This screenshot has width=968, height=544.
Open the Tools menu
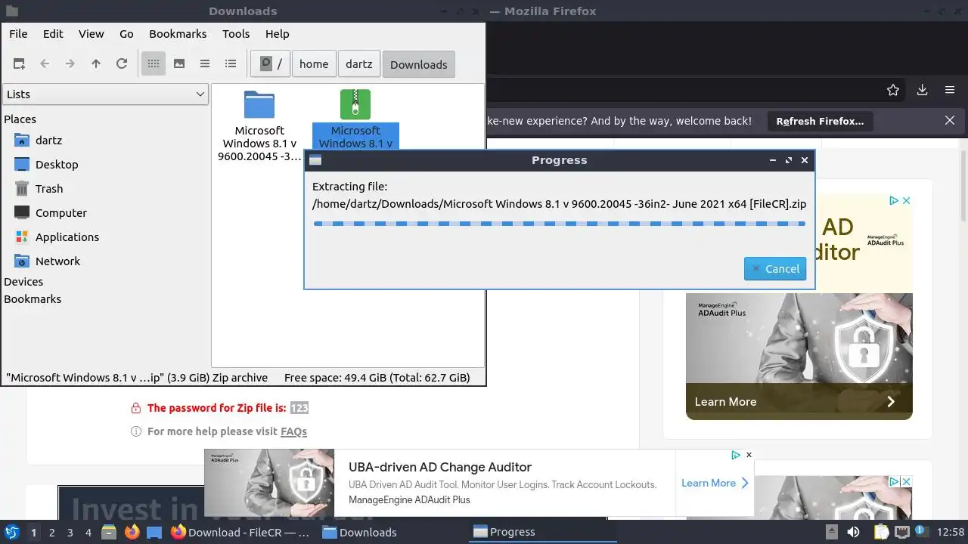point(236,34)
